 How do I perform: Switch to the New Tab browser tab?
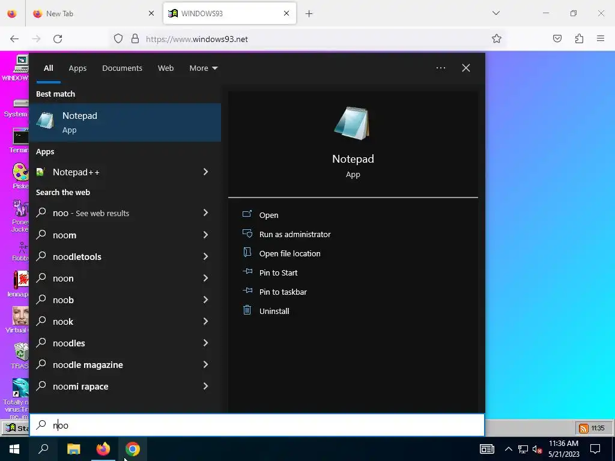pyautogui.click(x=94, y=13)
